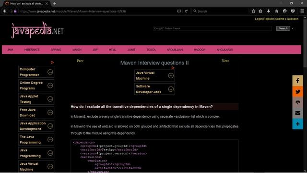Click arrow circle next to Java Applet Testing
Viewport: 307px width, 173px height.
[x=50, y=99]
